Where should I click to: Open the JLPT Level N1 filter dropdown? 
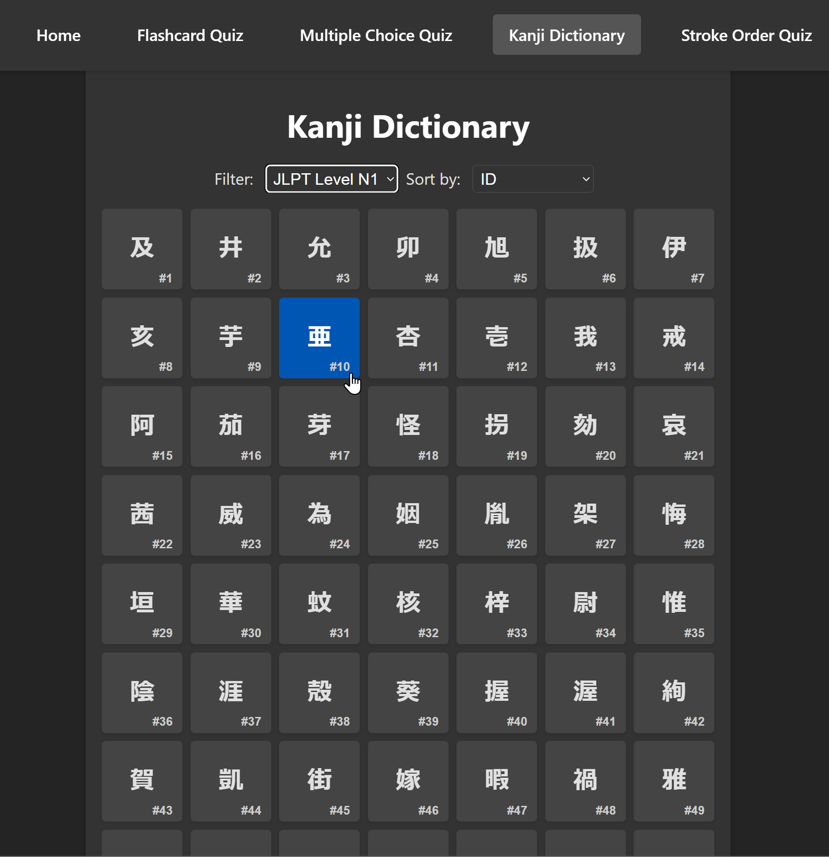(332, 179)
